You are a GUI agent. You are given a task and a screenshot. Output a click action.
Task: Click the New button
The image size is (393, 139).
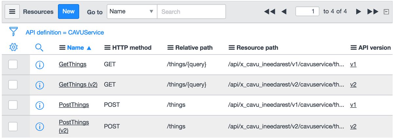pyautogui.click(x=68, y=11)
